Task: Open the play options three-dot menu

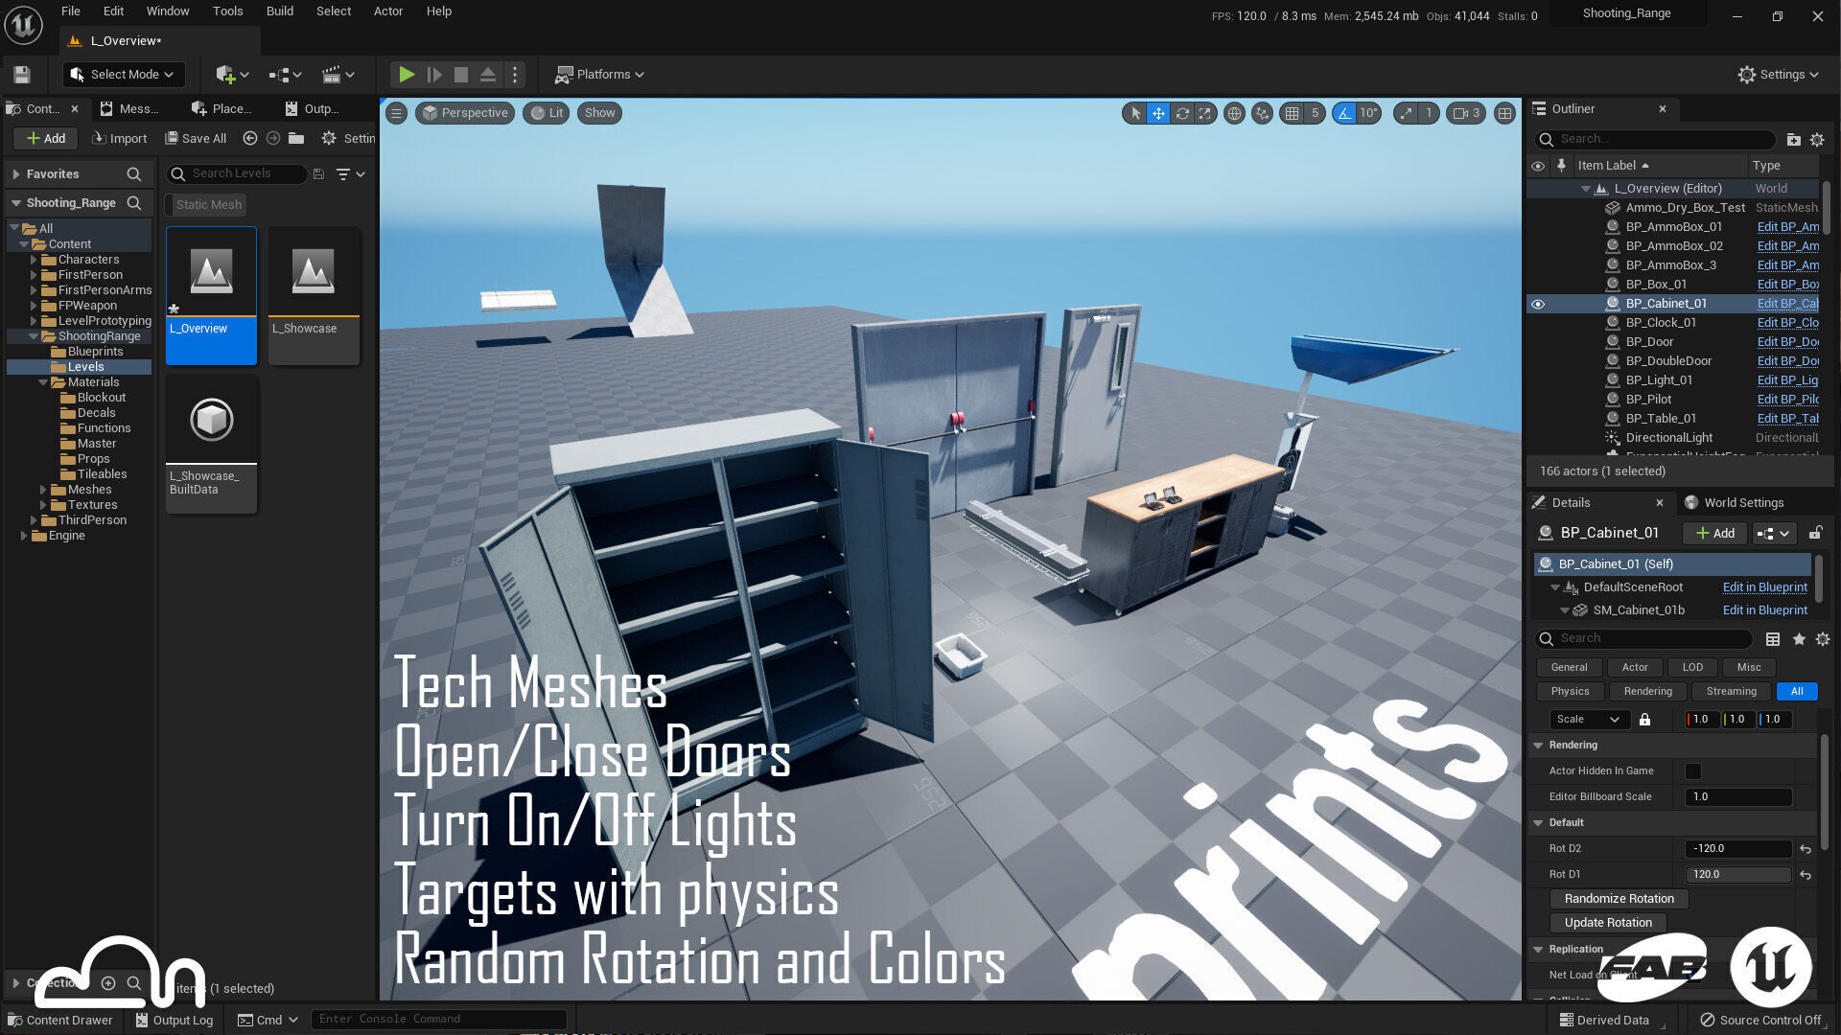Action: tap(515, 75)
